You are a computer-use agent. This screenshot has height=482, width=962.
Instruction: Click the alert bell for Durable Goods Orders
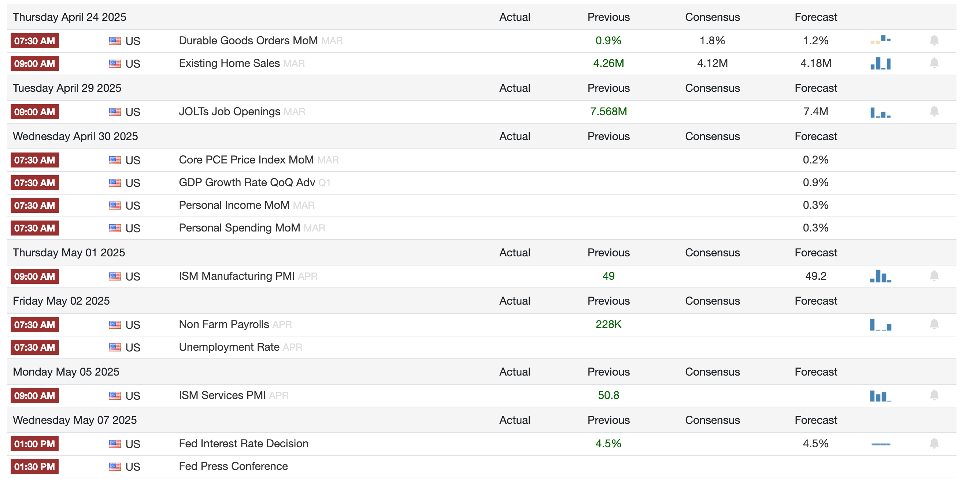(934, 40)
